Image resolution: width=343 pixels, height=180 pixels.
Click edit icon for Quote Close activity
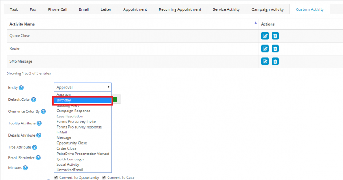click(x=265, y=36)
